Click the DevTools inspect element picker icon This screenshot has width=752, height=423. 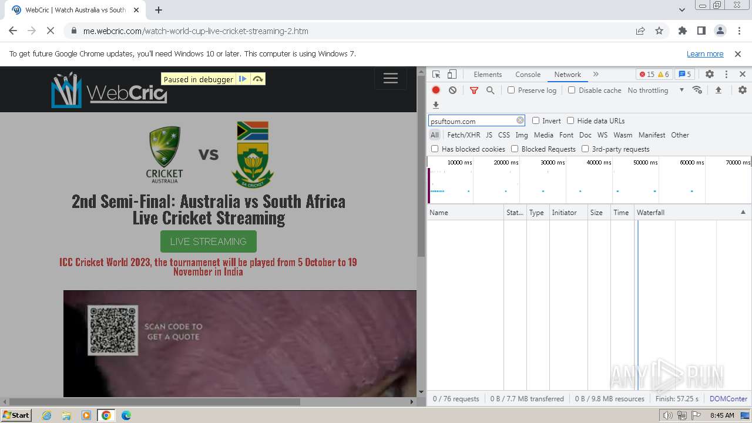(436, 75)
